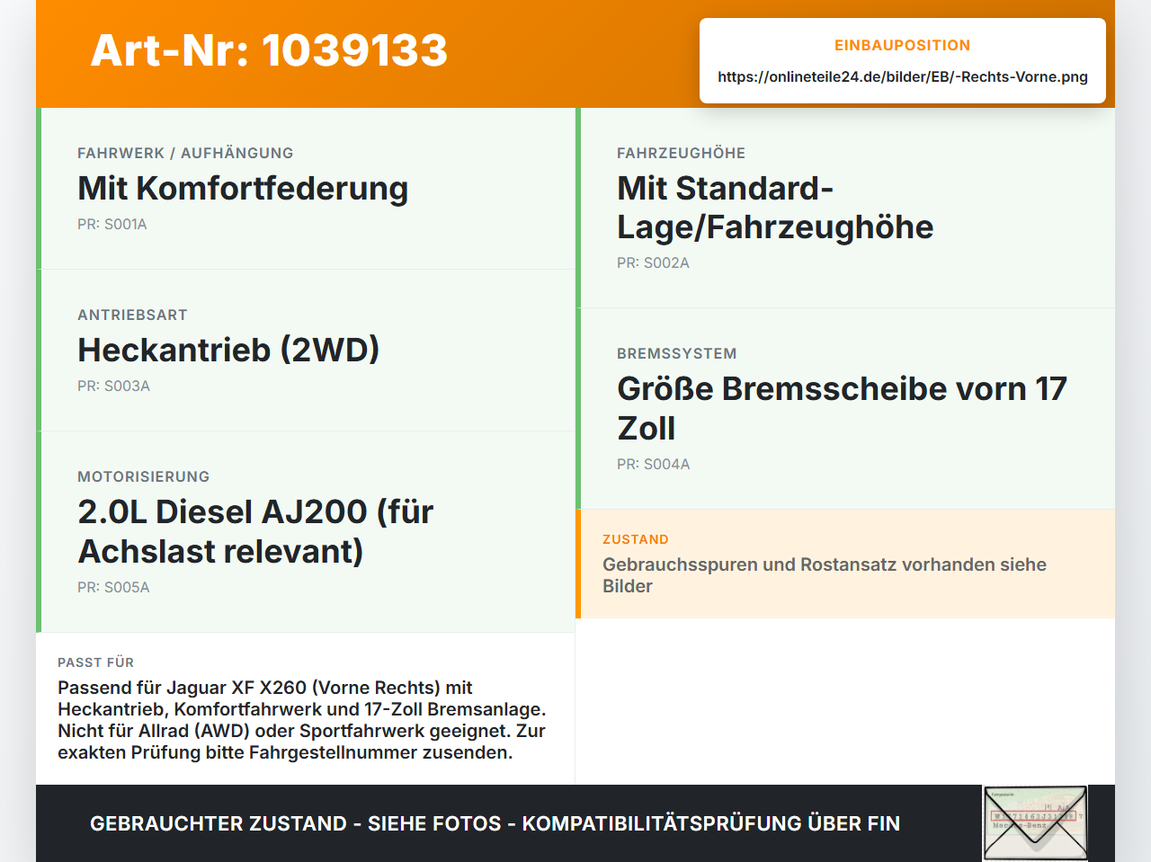Open the envelope thumbnail image in footer

click(x=1035, y=823)
